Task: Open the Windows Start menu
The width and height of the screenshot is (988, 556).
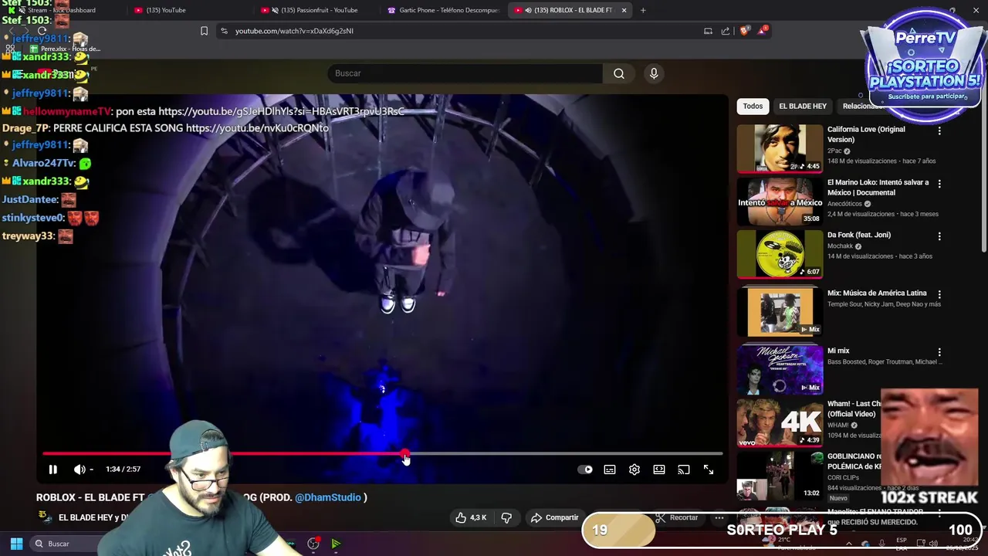Action: [x=16, y=544]
